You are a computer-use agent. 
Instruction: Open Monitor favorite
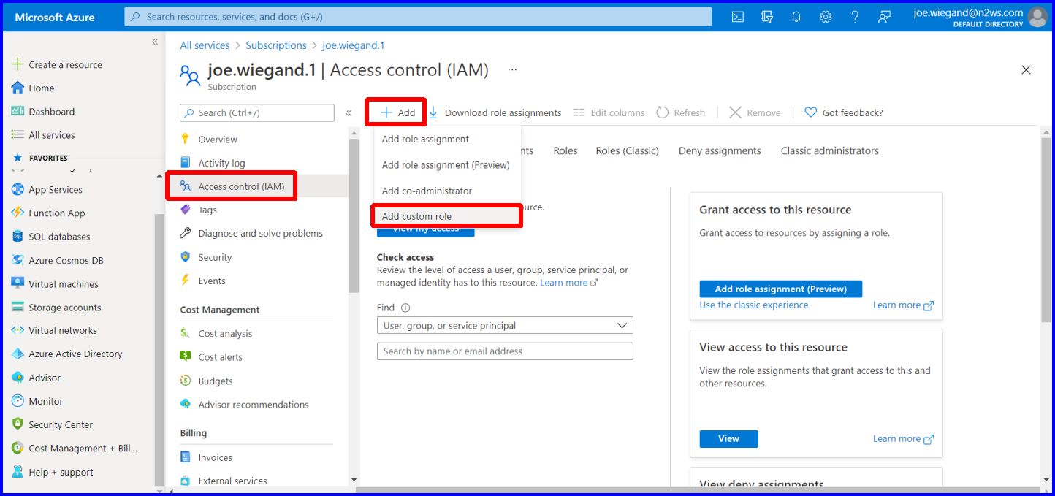click(37, 401)
